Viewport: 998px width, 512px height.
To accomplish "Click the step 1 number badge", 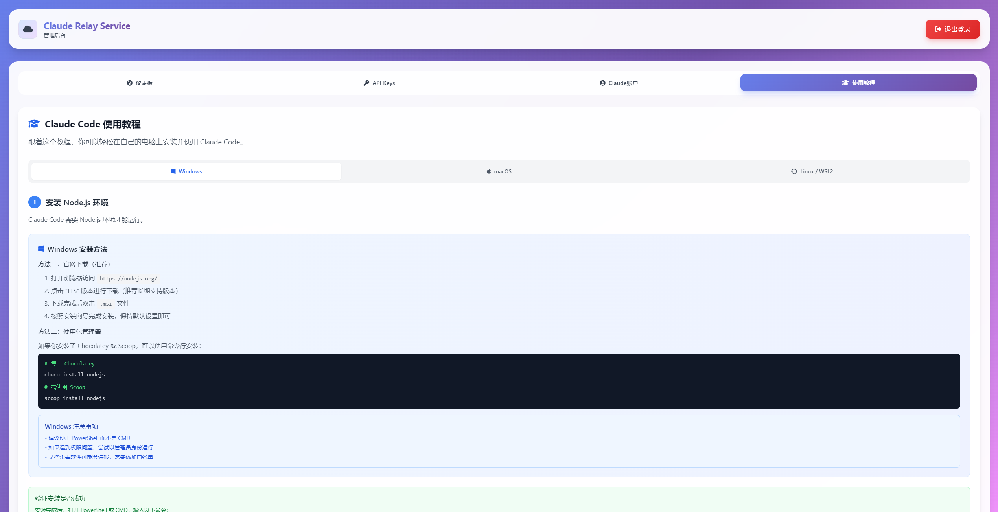I will (35, 202).
